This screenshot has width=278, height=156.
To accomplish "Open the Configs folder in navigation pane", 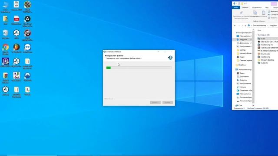I will click(241, 50).
